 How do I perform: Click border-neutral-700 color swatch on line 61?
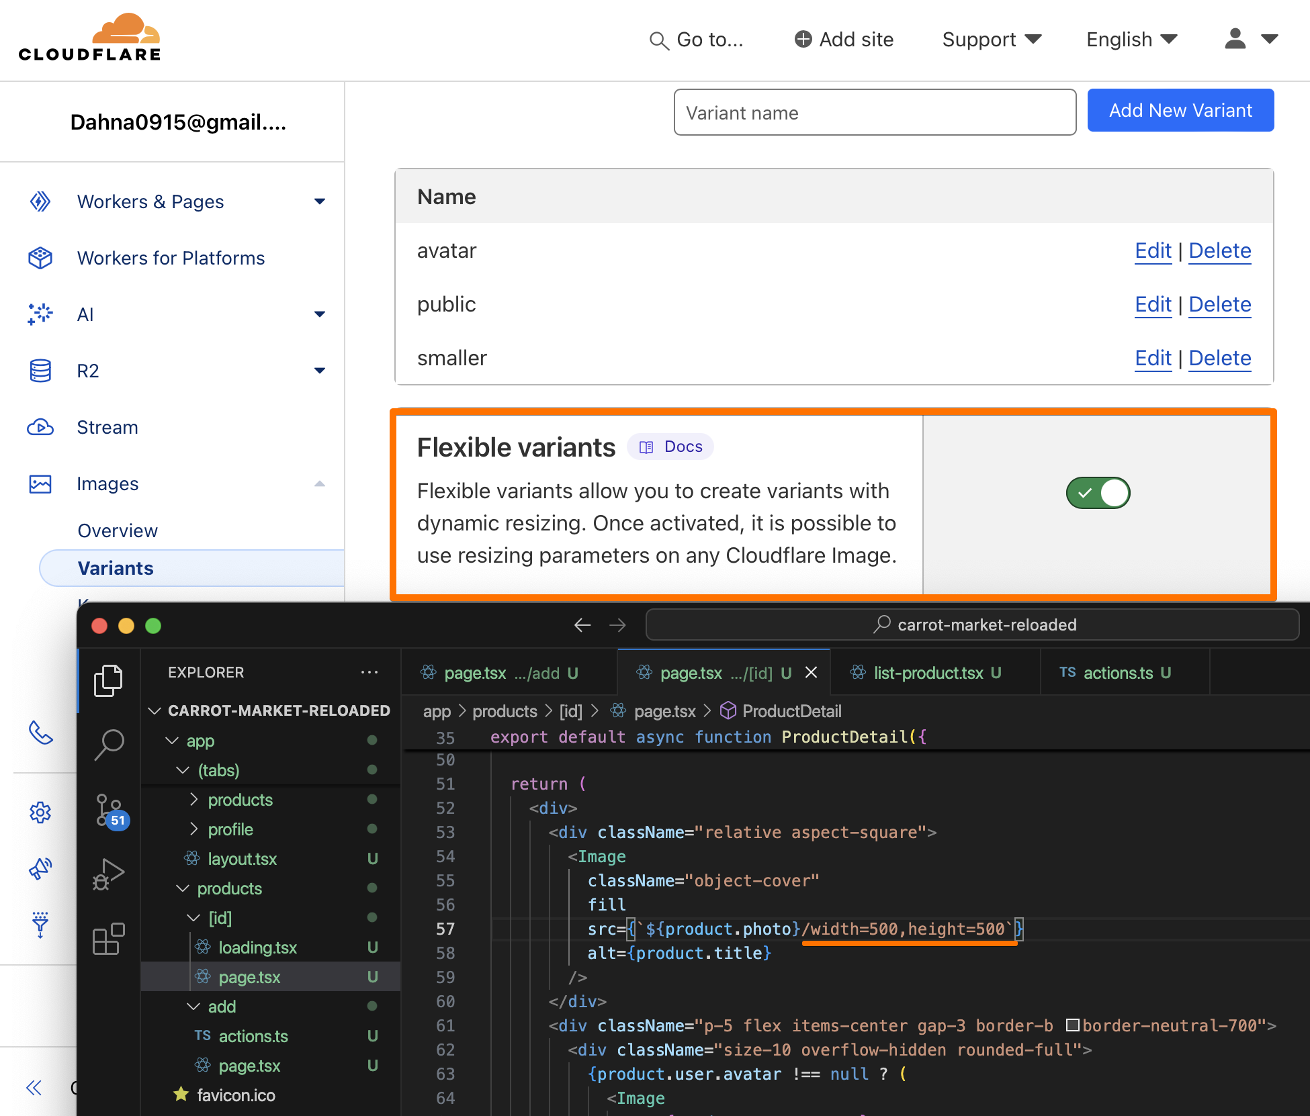coord(1072,1025)
